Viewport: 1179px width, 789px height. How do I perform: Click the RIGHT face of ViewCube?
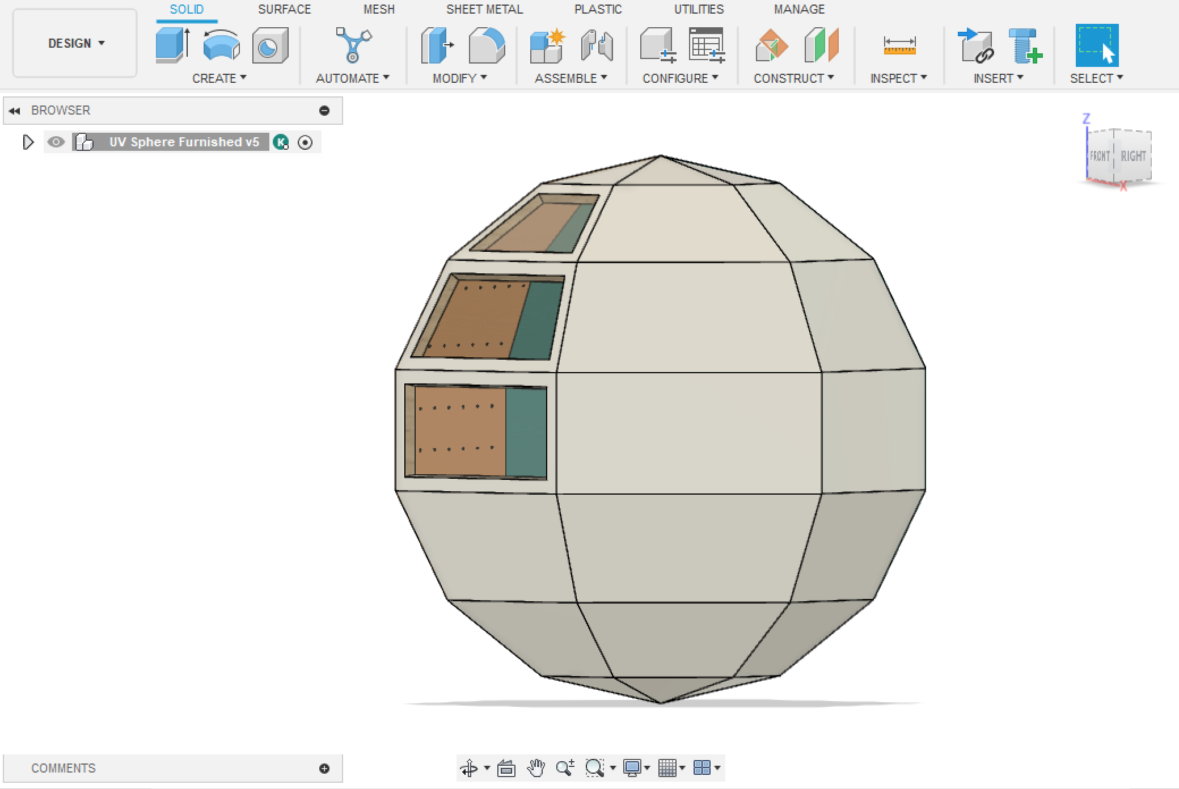[1134, 157]
